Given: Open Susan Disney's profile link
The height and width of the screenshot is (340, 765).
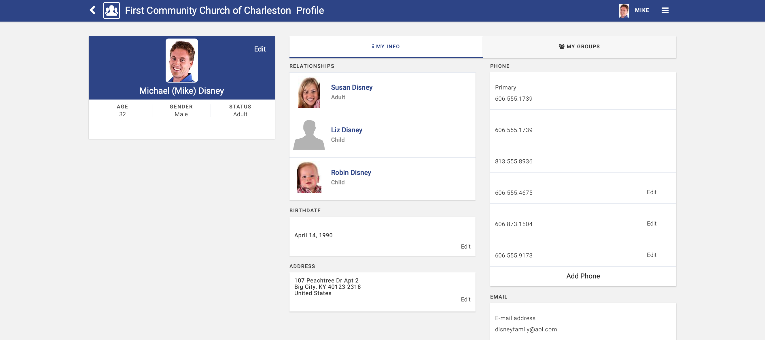Looking at the screenshot, I should pyautogui.click(x=352, y=87).
